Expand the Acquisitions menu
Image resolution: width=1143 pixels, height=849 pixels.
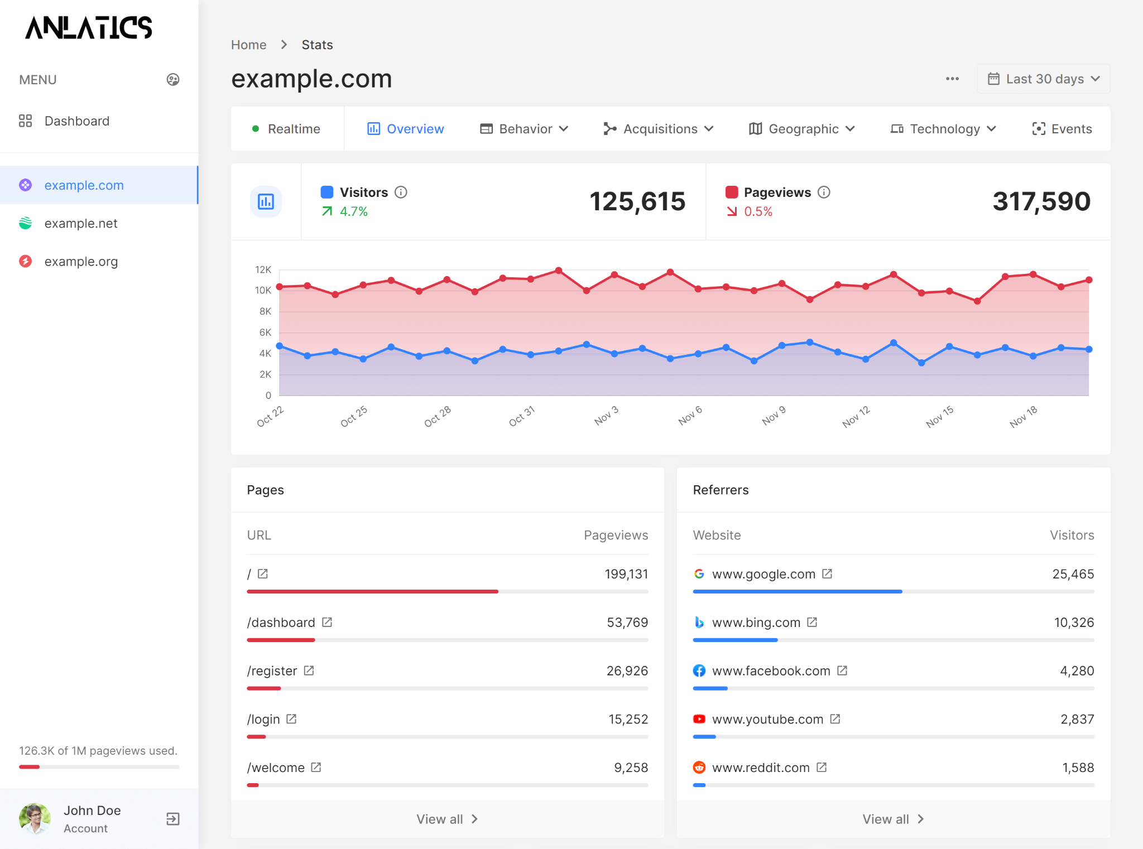pos(659,128)
